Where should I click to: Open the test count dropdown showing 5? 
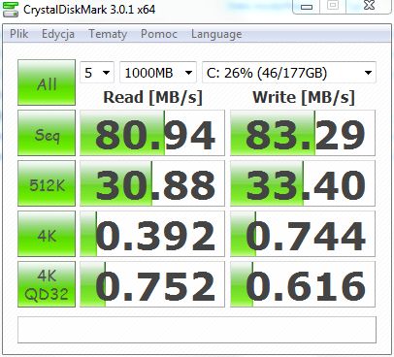point(97,73)
